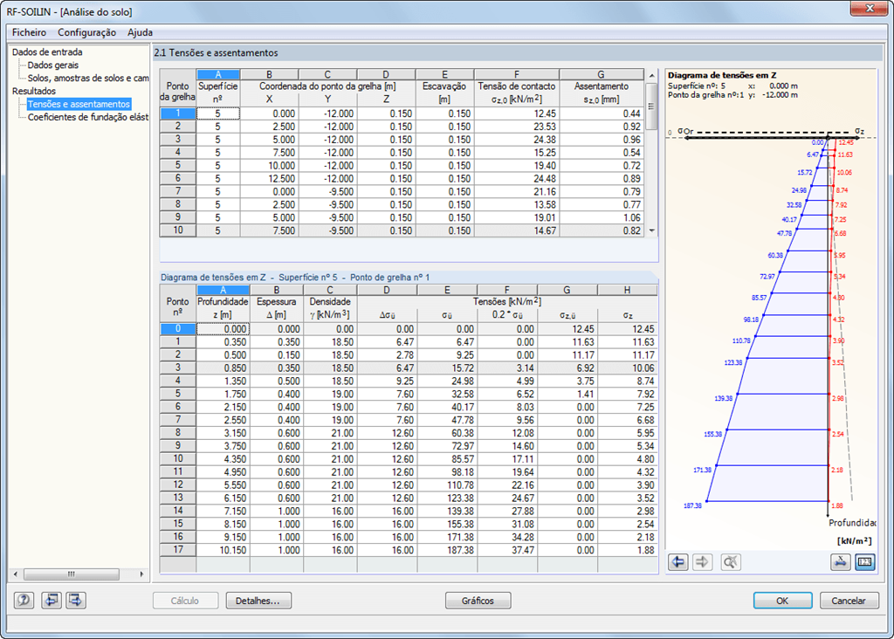Go to previous window with blue-arrow icon

[52, 601]
